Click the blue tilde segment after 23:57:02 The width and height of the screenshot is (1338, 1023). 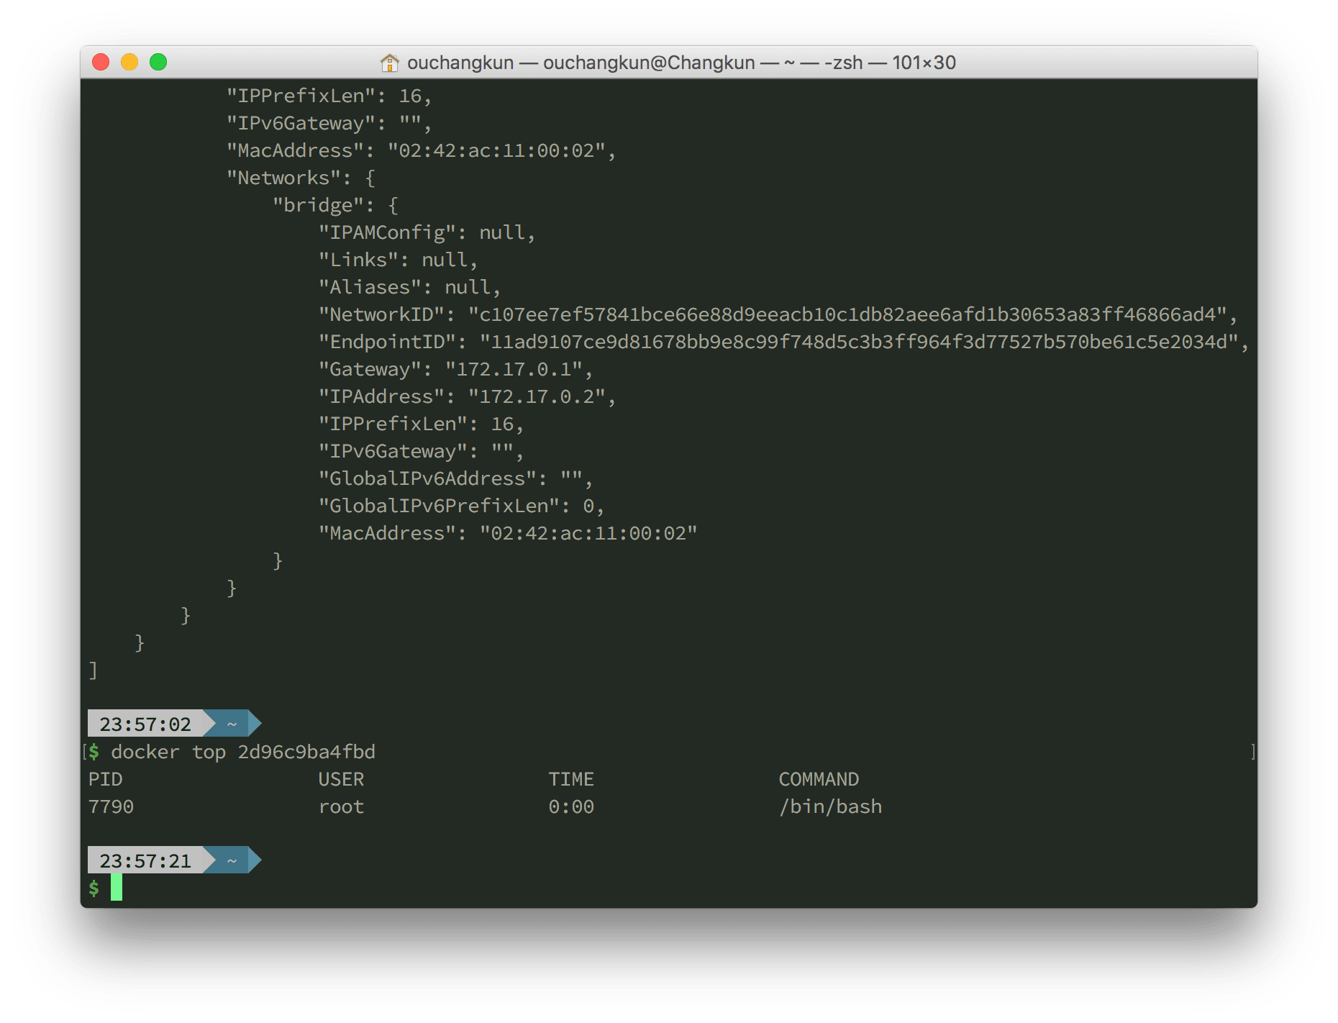[x=232, y=724]
